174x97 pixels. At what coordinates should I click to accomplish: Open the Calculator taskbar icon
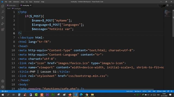click(x=19, y=95)
